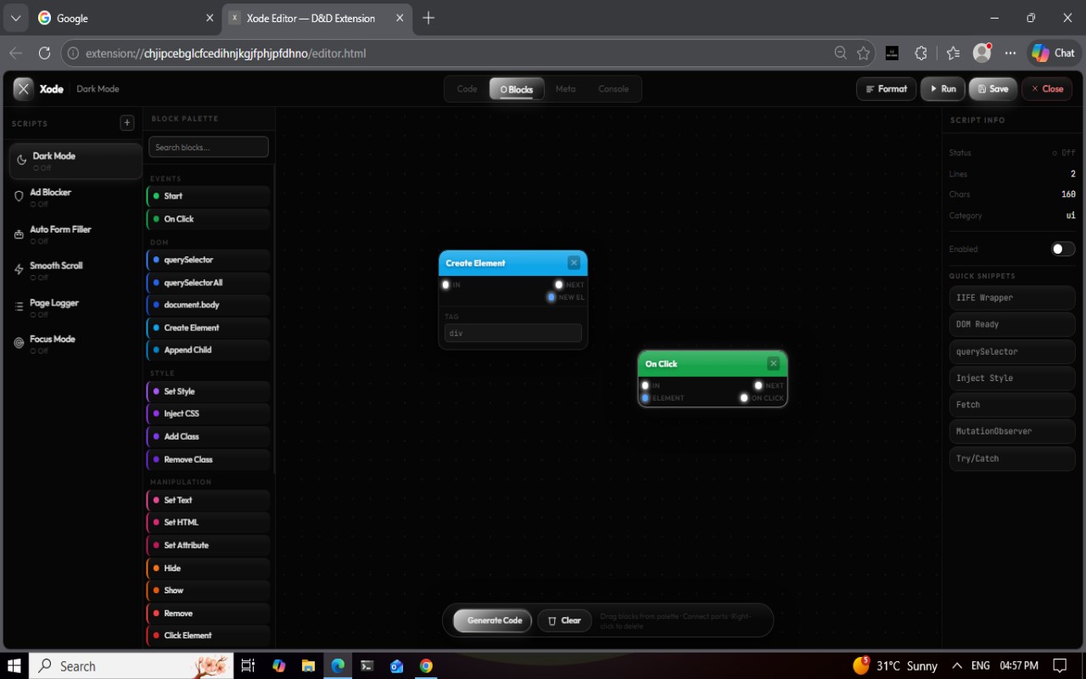This screenshot has height=679, width=1086.
Task: Switch to the Code tab
Action: click(467, 89)
